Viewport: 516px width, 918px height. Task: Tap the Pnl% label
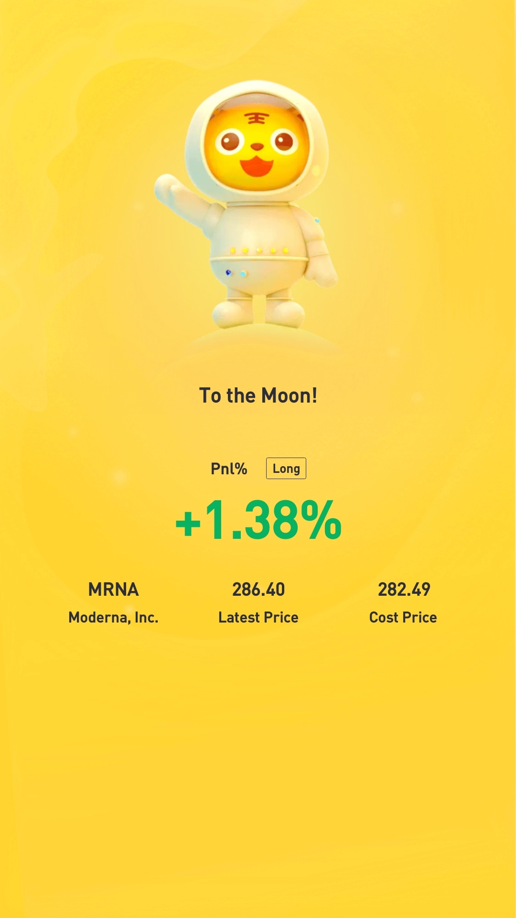(229, 469)
